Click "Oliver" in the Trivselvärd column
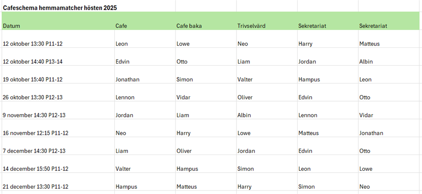The height and width of the screenshot is (194, 422). point(245,98)
